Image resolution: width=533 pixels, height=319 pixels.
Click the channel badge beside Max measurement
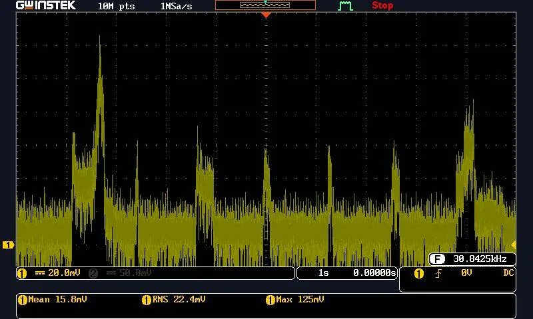(270, 300)
